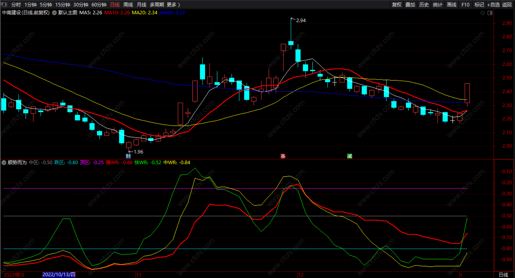Switch to 周线 weekly chart
This screenshot has height=278, width=515.
click(x=128, y=5)
